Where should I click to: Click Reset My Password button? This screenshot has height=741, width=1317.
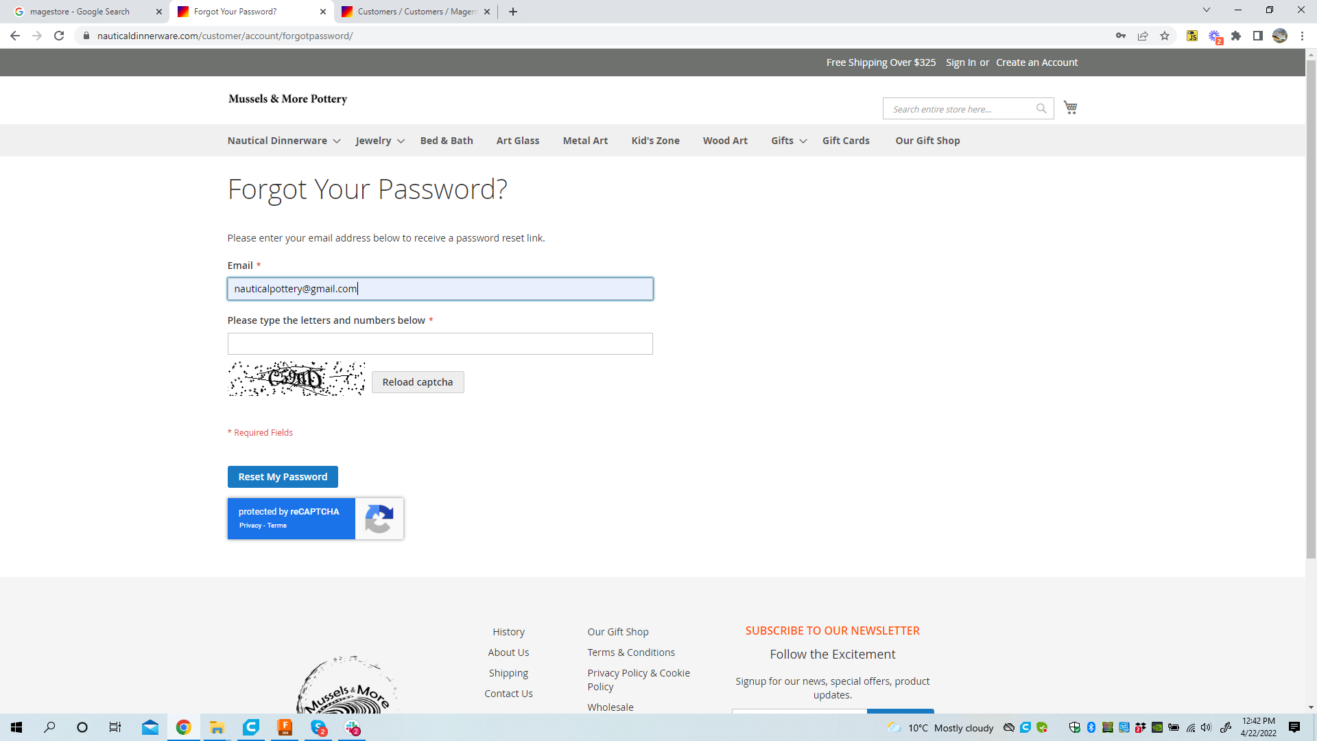[283, 477]
